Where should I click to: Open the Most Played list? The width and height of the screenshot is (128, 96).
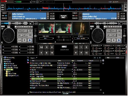pos(10,64)
